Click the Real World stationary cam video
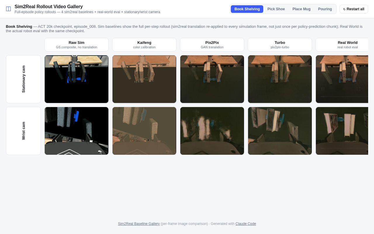Image resolution: width=374 pixels, height=234 pixels. click(342, 79)
